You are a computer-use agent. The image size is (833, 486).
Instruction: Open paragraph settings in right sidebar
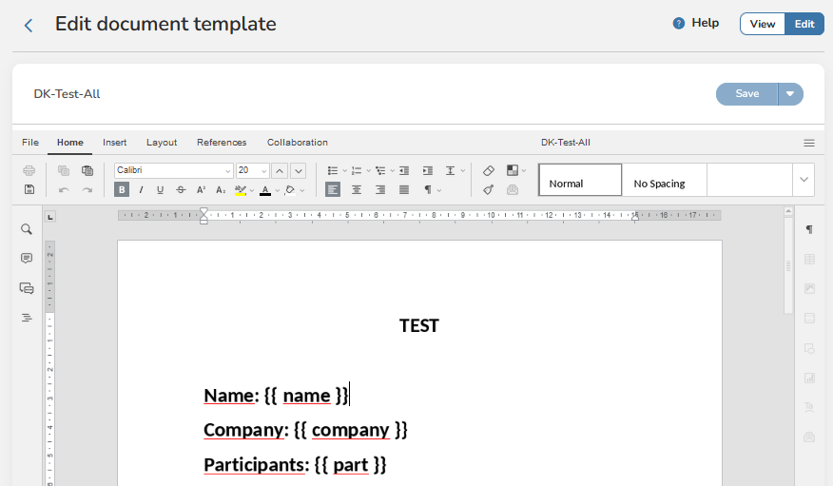coord(809,229)
